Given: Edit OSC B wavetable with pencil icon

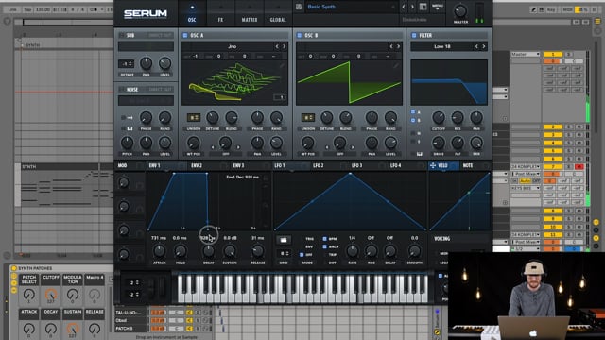Looking at the screenshot, I should [396, 66].
